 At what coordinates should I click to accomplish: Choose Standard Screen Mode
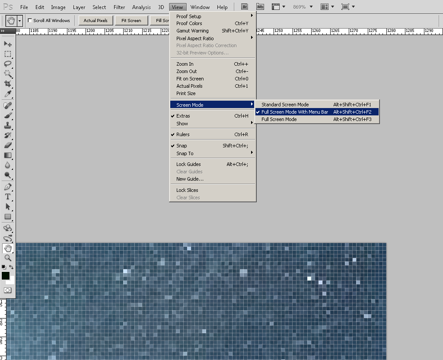coord(317,105)
